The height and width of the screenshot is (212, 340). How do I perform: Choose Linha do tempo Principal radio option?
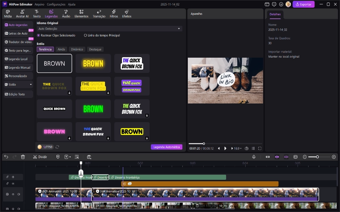[85, 35]
